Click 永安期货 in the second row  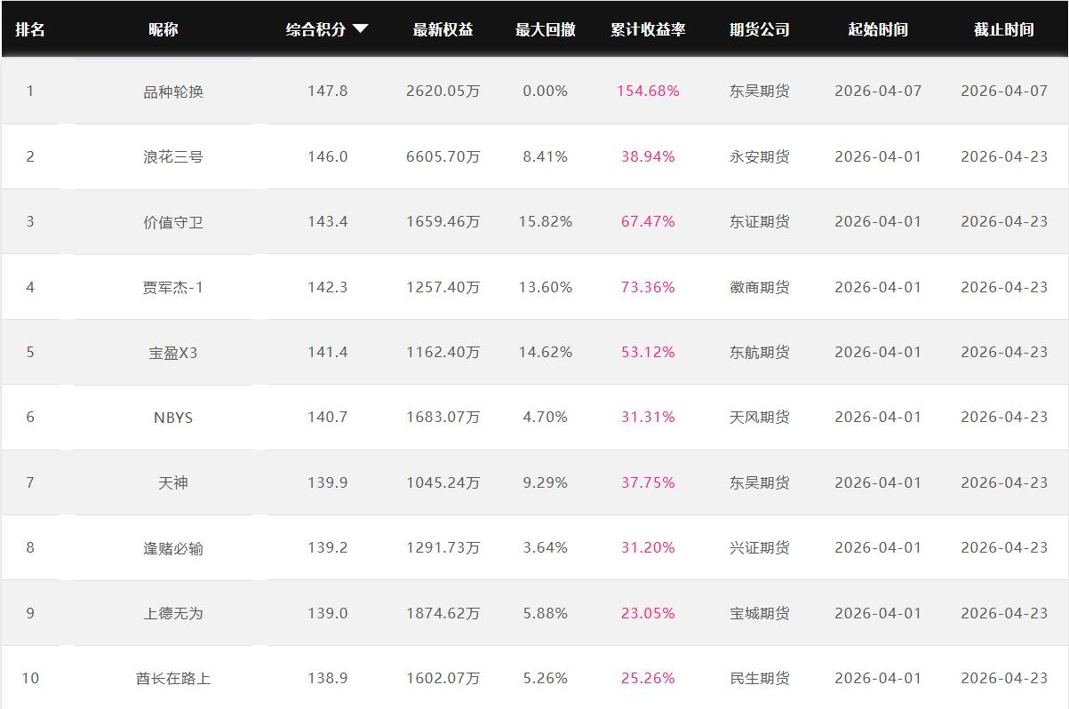click(x=759, y=156)
